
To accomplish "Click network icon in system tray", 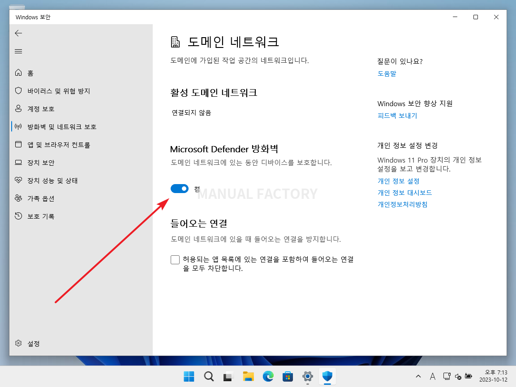I will coord(447,376).
